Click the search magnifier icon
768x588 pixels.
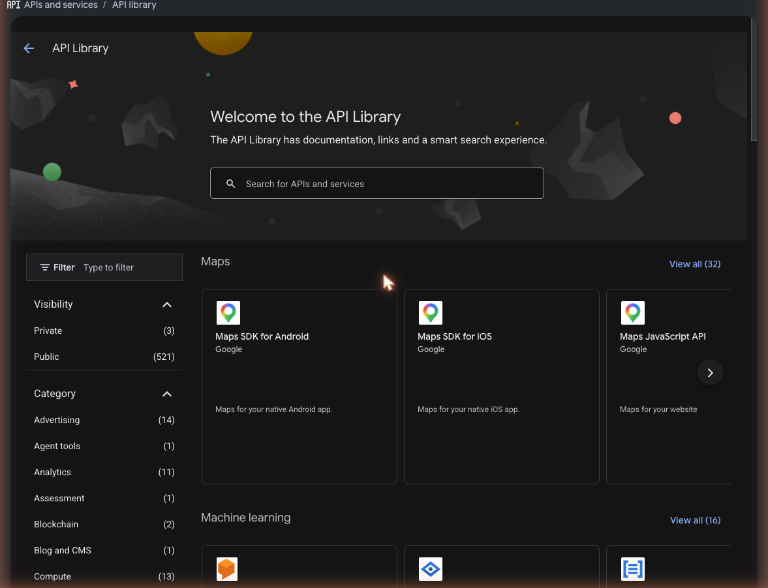pyautogui.click(x=231, y=183)
